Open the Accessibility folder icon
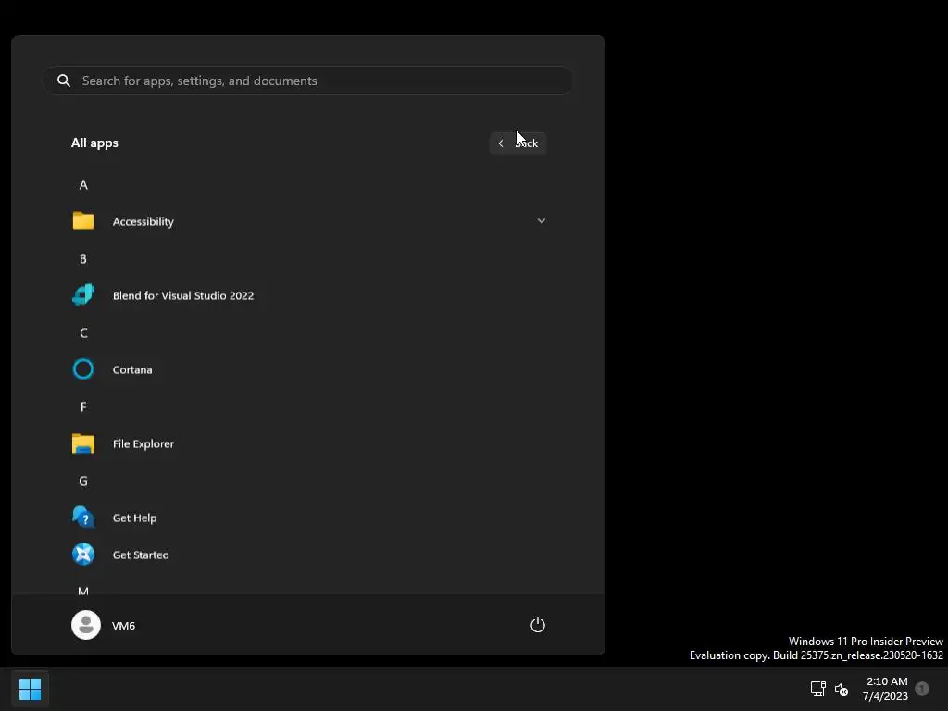Viewport: 948px width, 711px height. point(83,220)
